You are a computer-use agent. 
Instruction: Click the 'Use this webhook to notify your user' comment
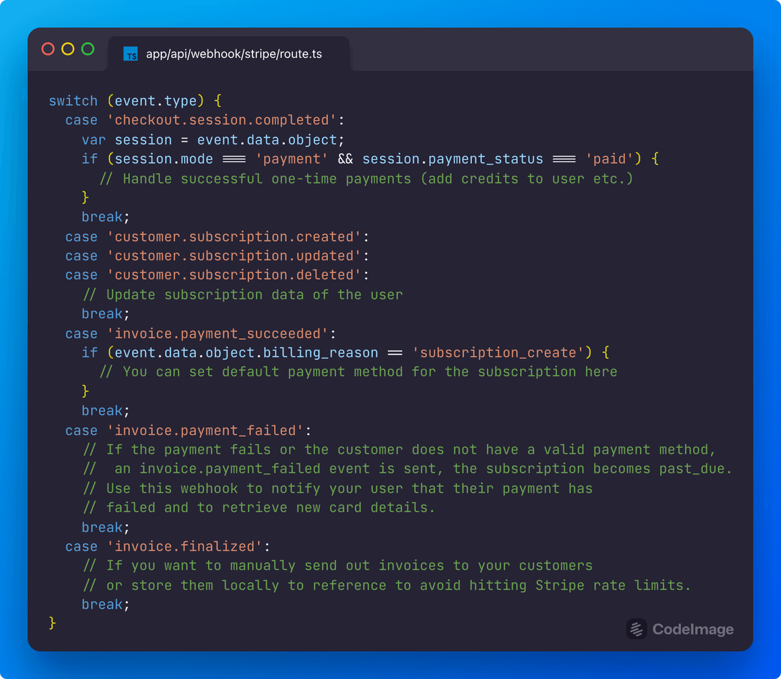[337, 488]
